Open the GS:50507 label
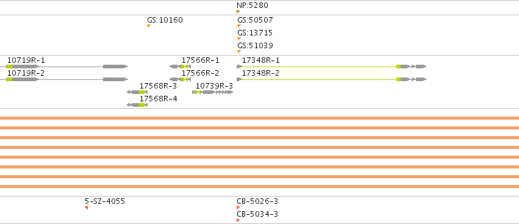 [255, 20]
